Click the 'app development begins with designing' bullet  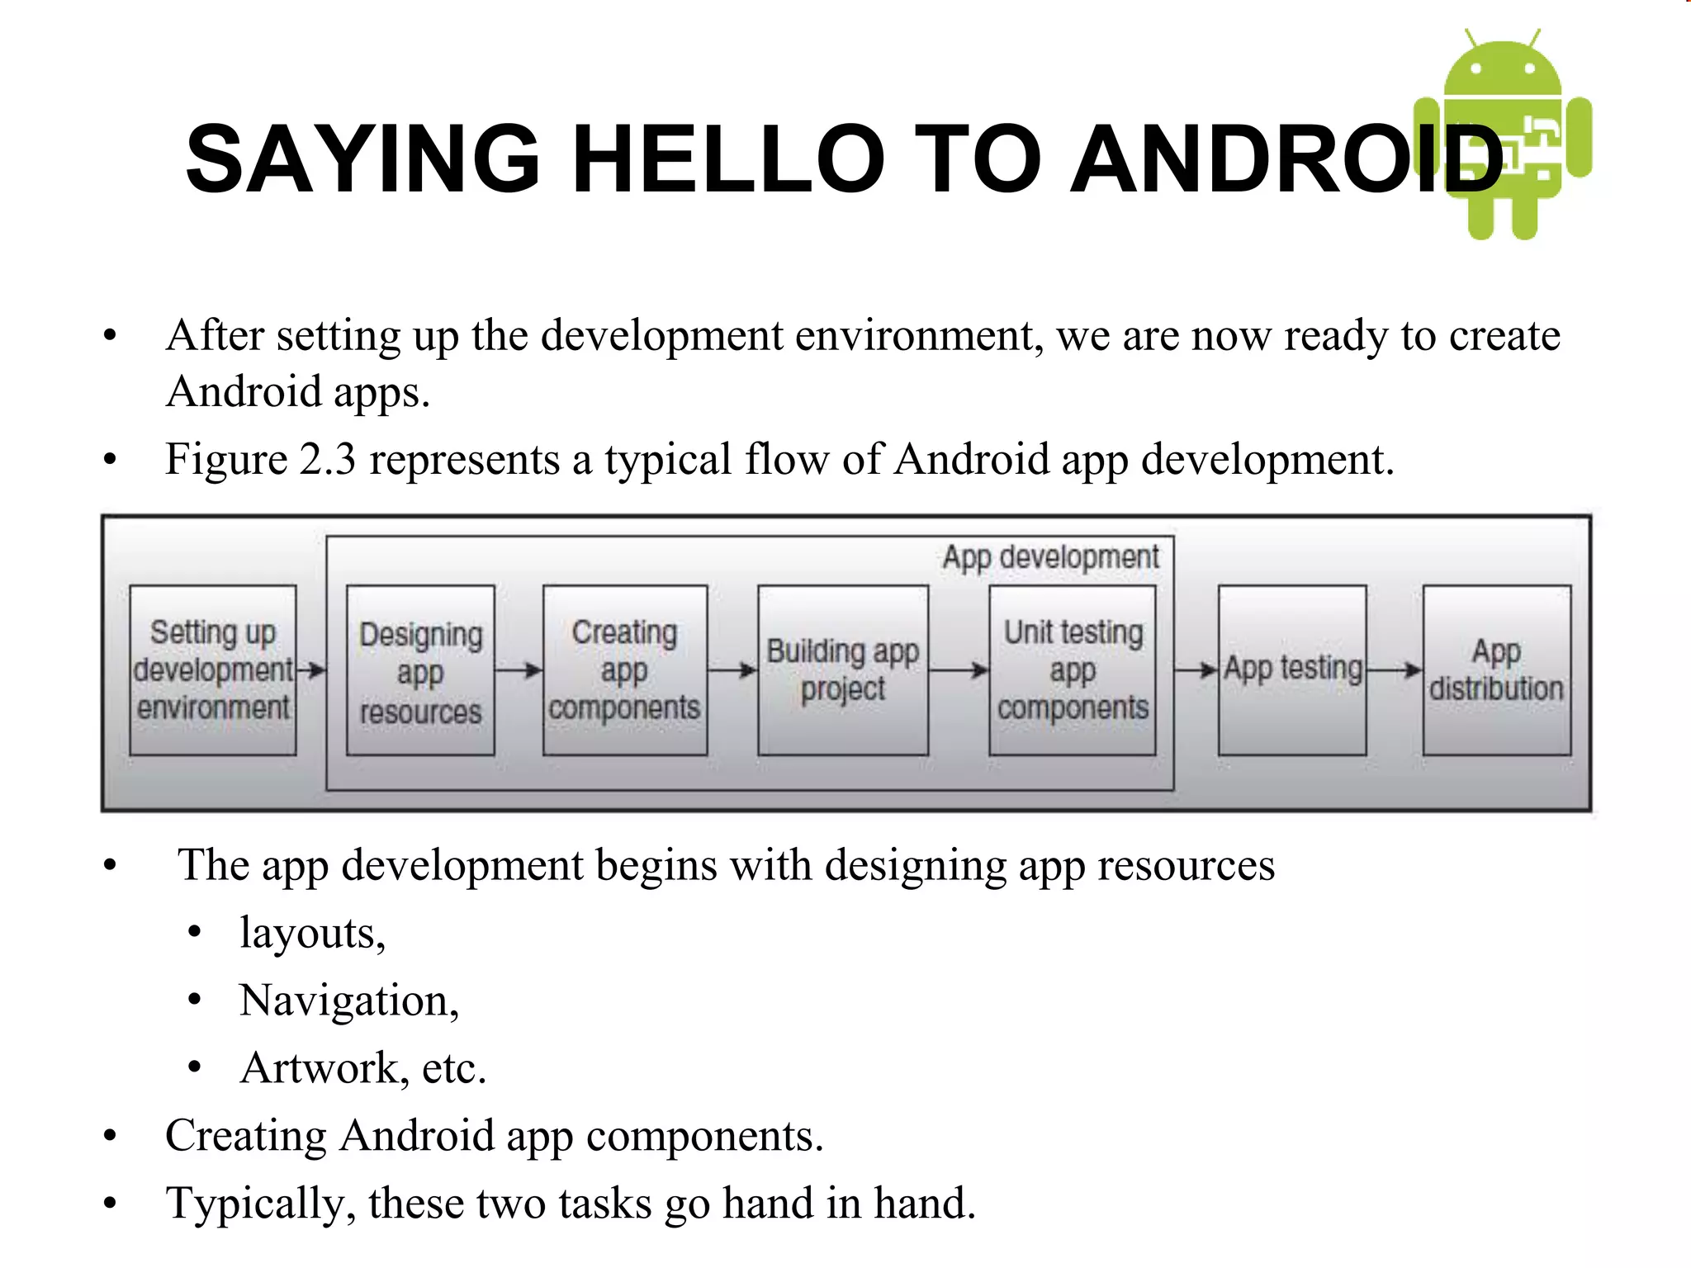(727, 866)
